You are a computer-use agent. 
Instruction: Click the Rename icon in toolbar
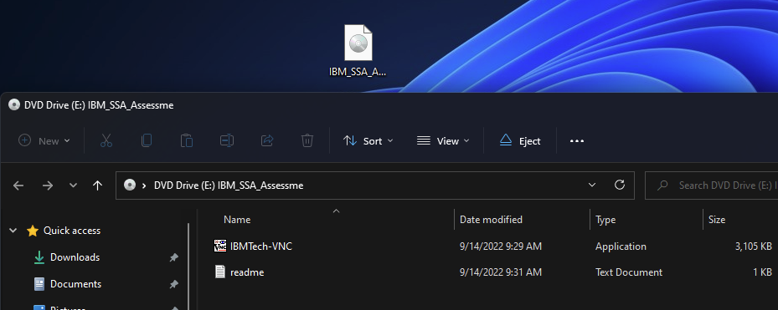227,140
